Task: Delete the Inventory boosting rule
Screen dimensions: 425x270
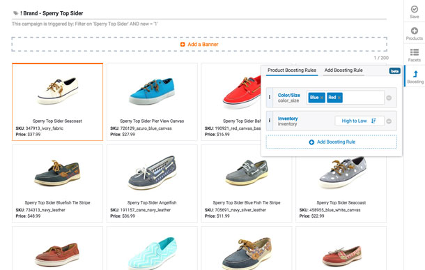Action: click(x=389, y=121)
